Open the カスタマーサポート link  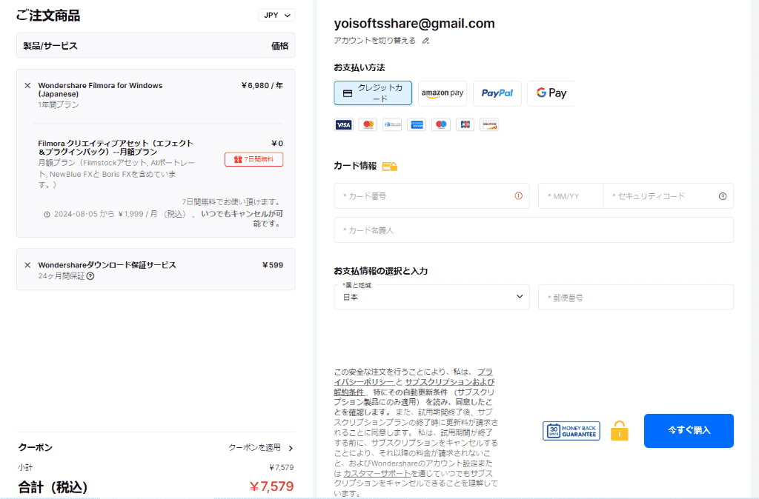[377, 473]
